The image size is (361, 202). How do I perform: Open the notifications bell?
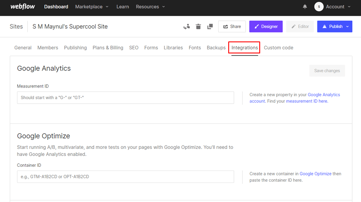(x=305, y=7)
